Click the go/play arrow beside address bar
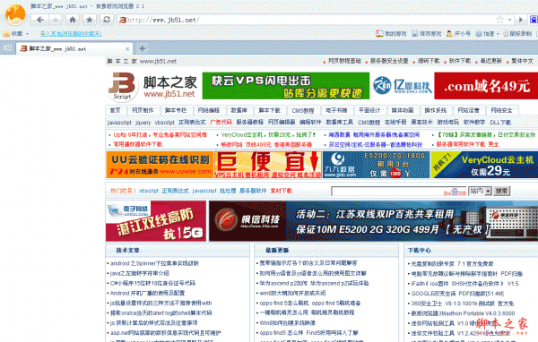 520,20
